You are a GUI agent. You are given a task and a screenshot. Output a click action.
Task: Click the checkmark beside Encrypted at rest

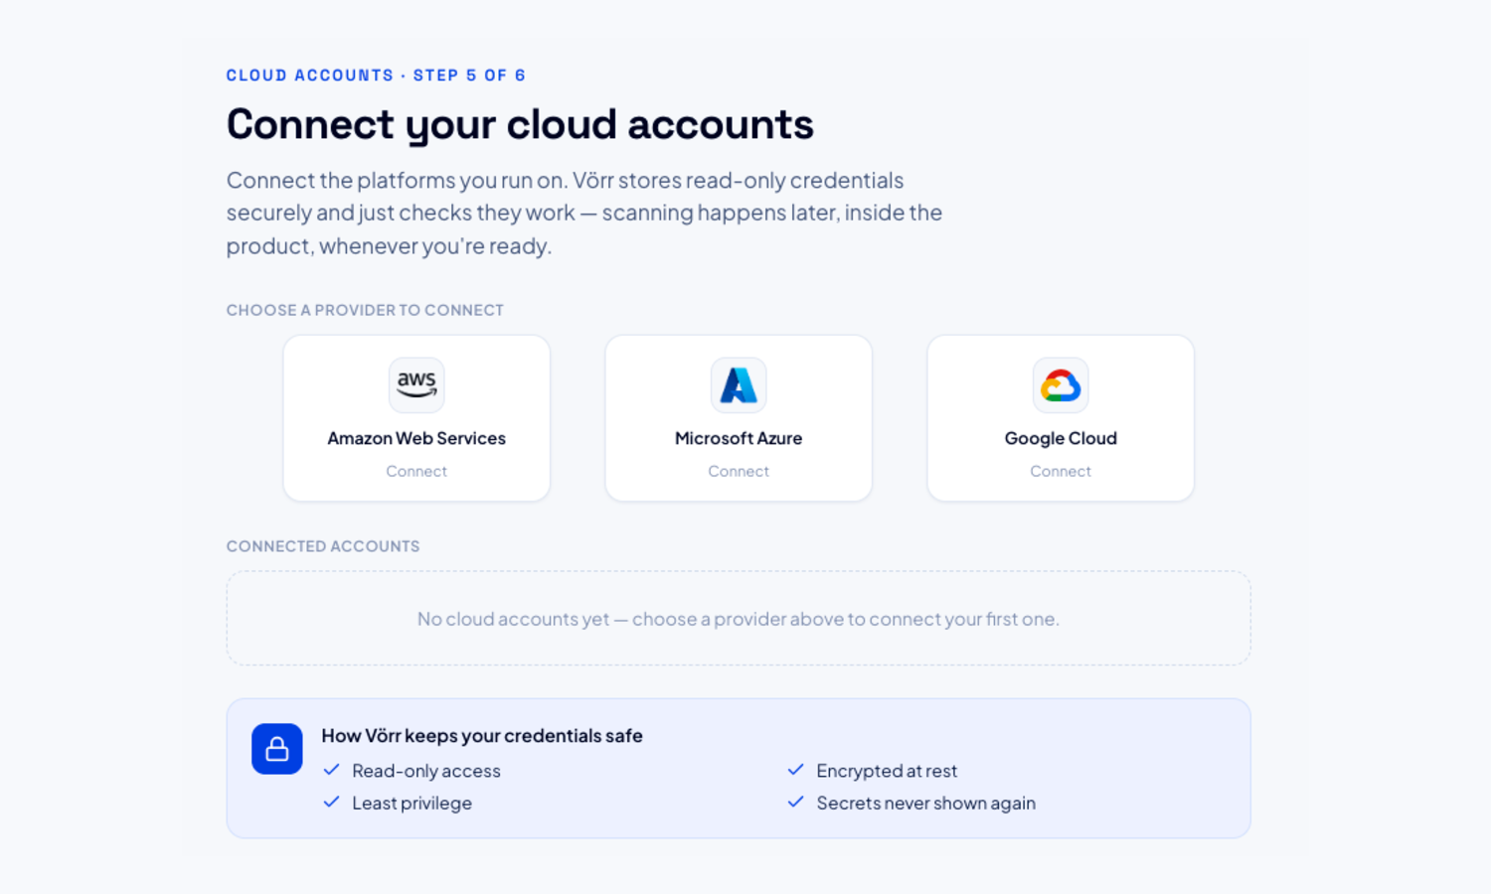tap(796, 770)
